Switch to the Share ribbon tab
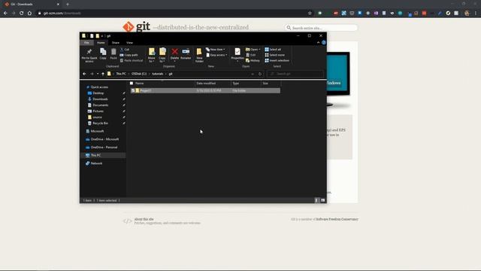481x271 pixels. [115, 43]
